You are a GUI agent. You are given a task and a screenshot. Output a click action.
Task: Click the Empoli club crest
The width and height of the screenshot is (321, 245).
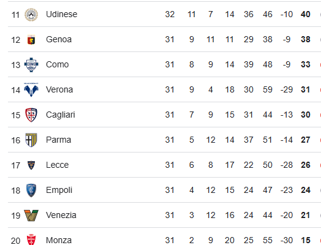31,190
